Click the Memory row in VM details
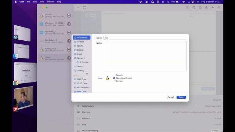This screenshot has height=132, width=235. 149,118
